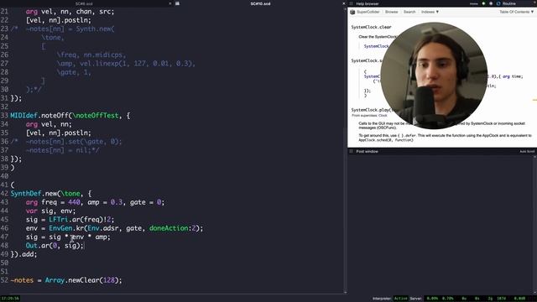Click line number 41 in the gutter
537x302 pixels.
tap(4, 185)
